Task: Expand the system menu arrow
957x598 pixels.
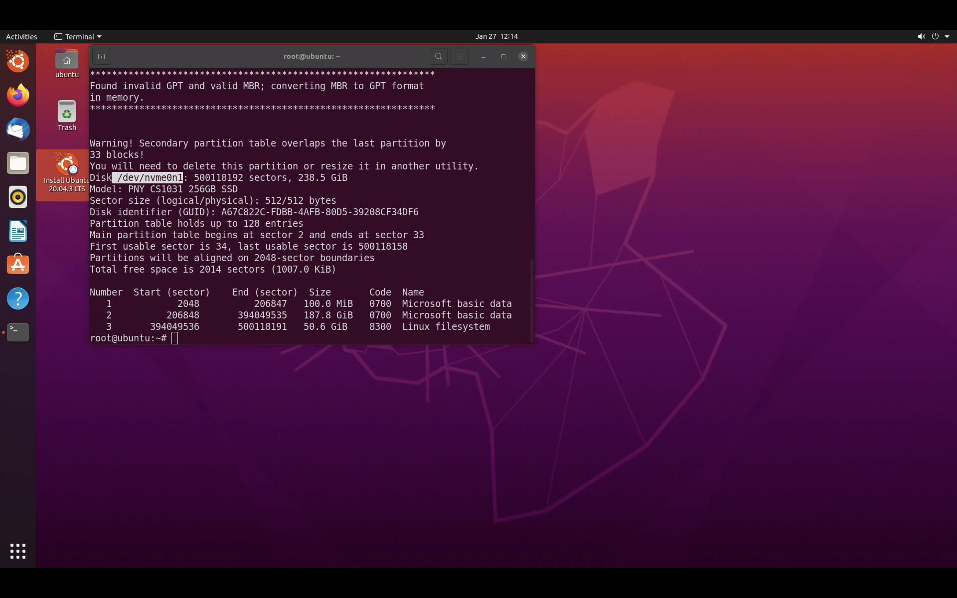Action: click(x=947, y=36)
